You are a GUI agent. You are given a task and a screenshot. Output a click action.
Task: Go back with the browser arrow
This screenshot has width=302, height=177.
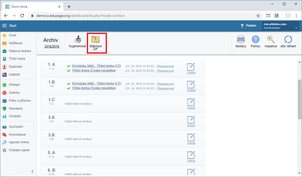pos(6,16)
